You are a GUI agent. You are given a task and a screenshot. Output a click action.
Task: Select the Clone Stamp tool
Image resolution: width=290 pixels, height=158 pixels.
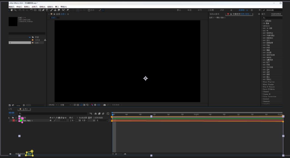[55, 10]
